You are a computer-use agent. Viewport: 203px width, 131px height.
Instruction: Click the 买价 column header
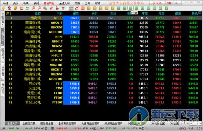tap(95, 13)
